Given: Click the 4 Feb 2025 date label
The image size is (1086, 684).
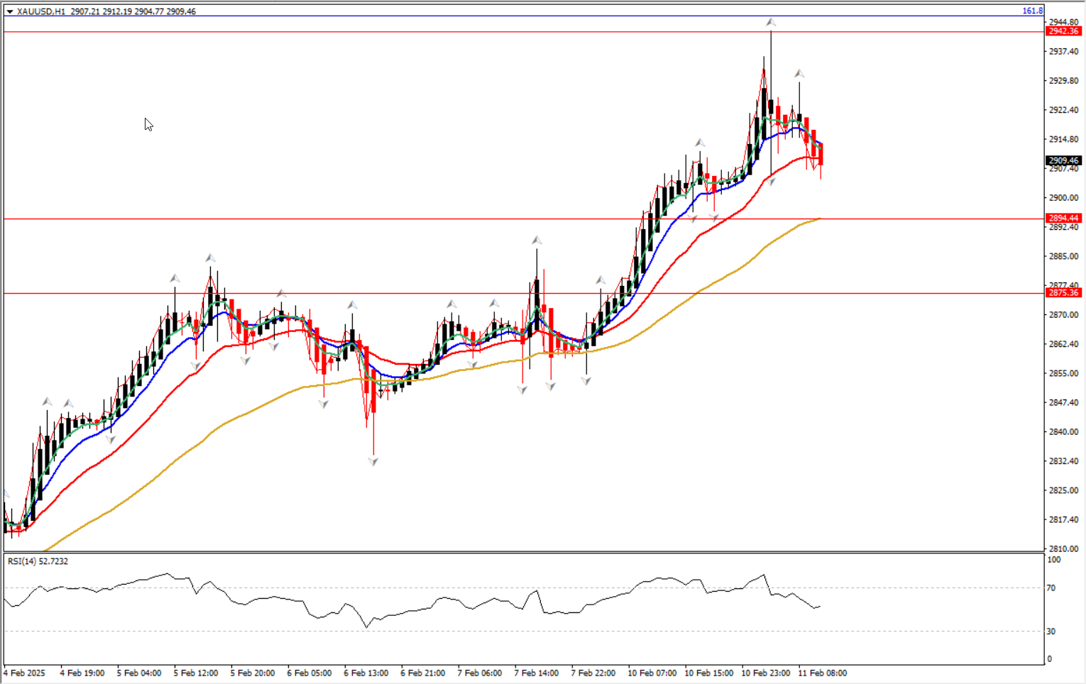Looking at the screenshot, I should coord(24,673).
